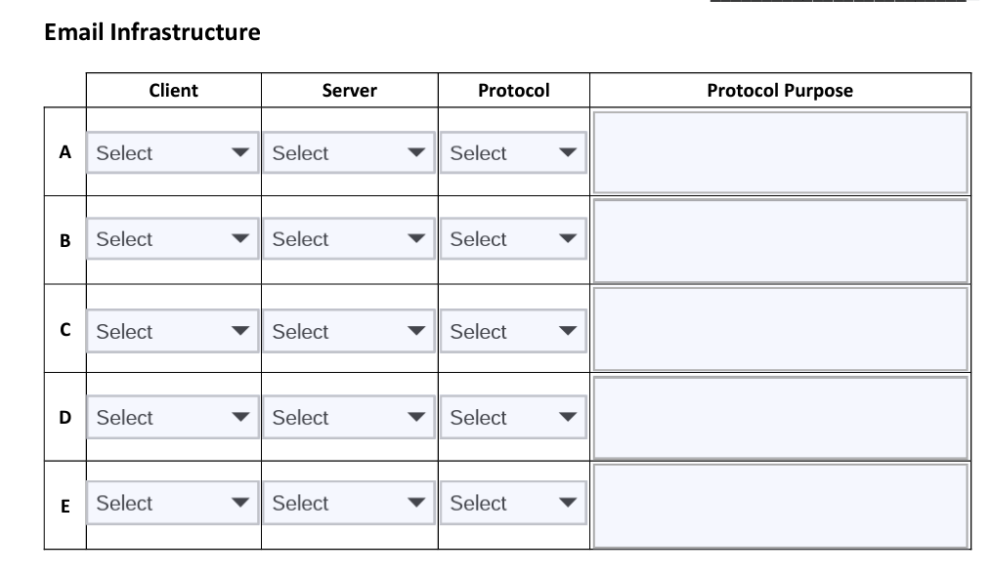Open the Protocol dropdown for row C
Viewport: 992px width, 576px height.
pyautogui.click(x=513, y=331)
